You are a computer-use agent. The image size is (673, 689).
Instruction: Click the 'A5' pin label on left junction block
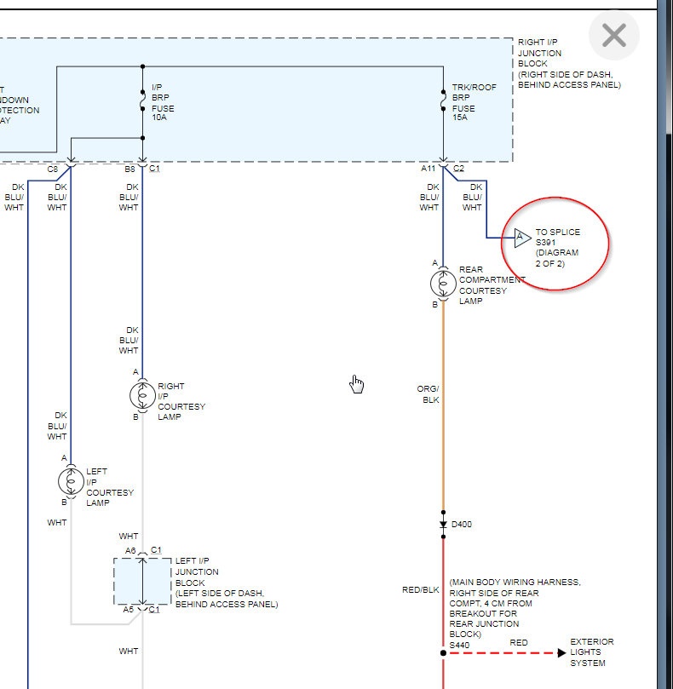click(x=128, y=610)
